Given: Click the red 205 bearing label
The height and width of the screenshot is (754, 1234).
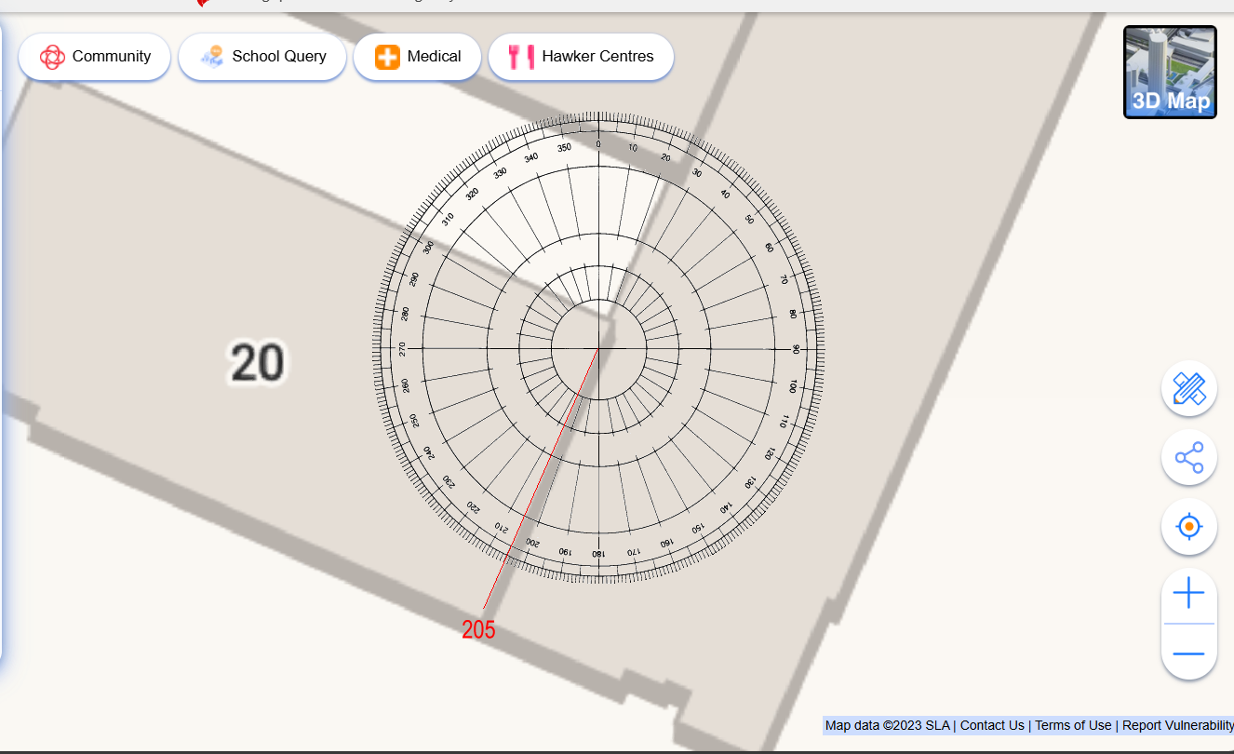Looking at the screenshot, I should pyautogui.click(x=478, y=630).
